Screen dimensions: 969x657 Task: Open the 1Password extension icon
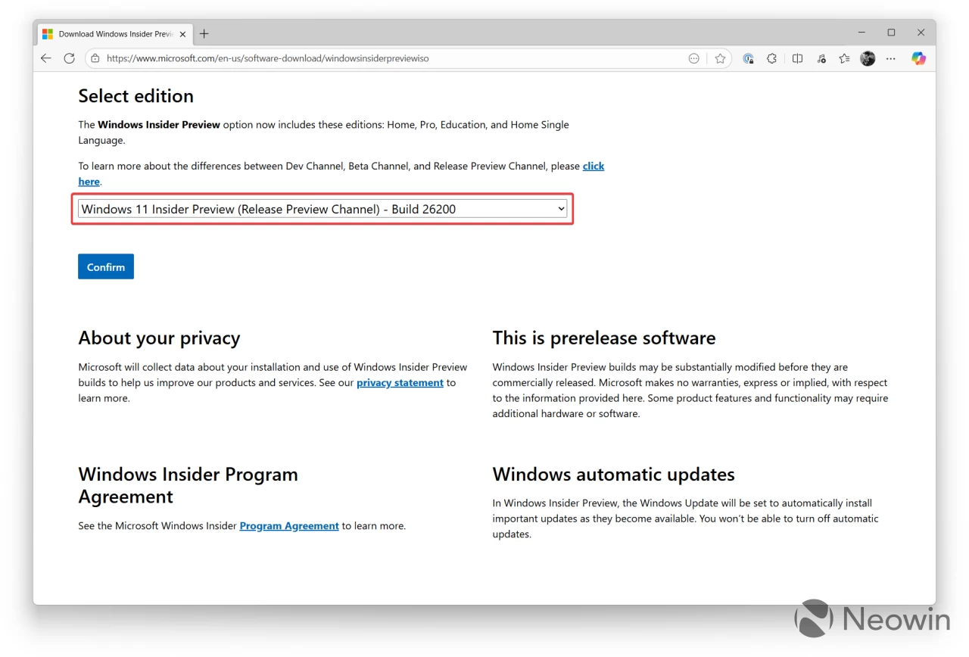click(x=748, y=58)
